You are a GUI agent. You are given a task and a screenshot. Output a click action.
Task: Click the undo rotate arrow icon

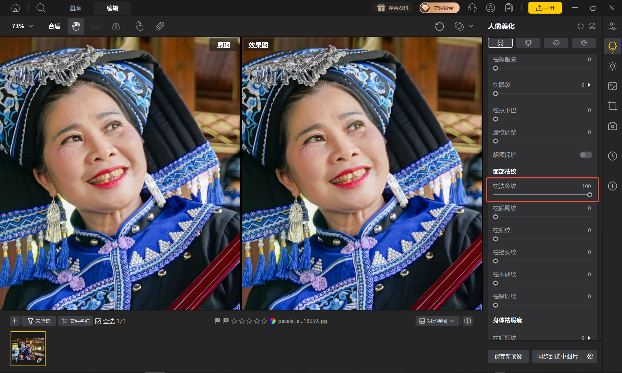[x=439, y=26]
